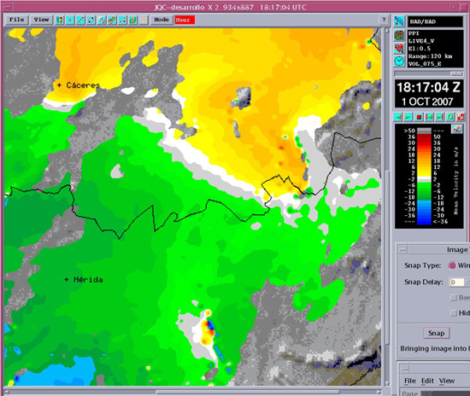Toggle the Hid checkbox in Image window
The height and width of the screenshot is (396, 470).
coord(454,313)
